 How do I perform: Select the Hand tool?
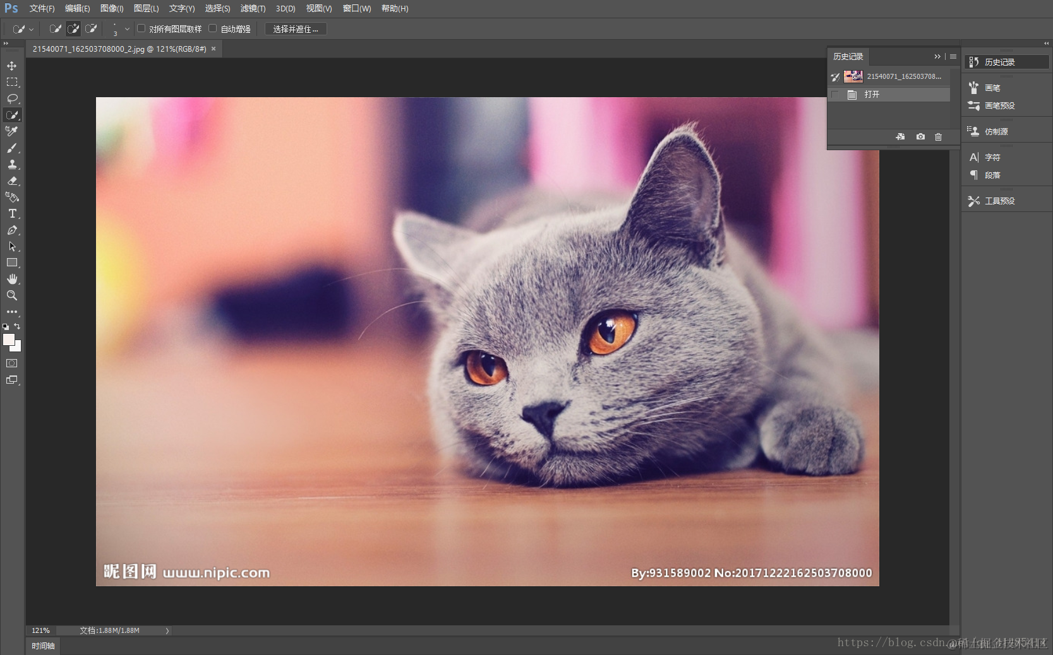click(12, 279)
